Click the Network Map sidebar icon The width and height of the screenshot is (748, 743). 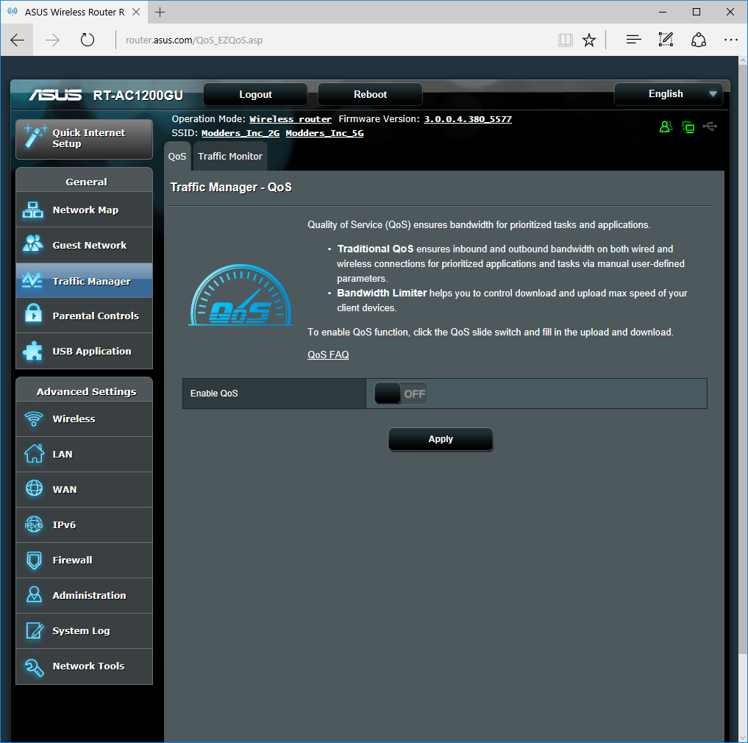coord(33,210)
